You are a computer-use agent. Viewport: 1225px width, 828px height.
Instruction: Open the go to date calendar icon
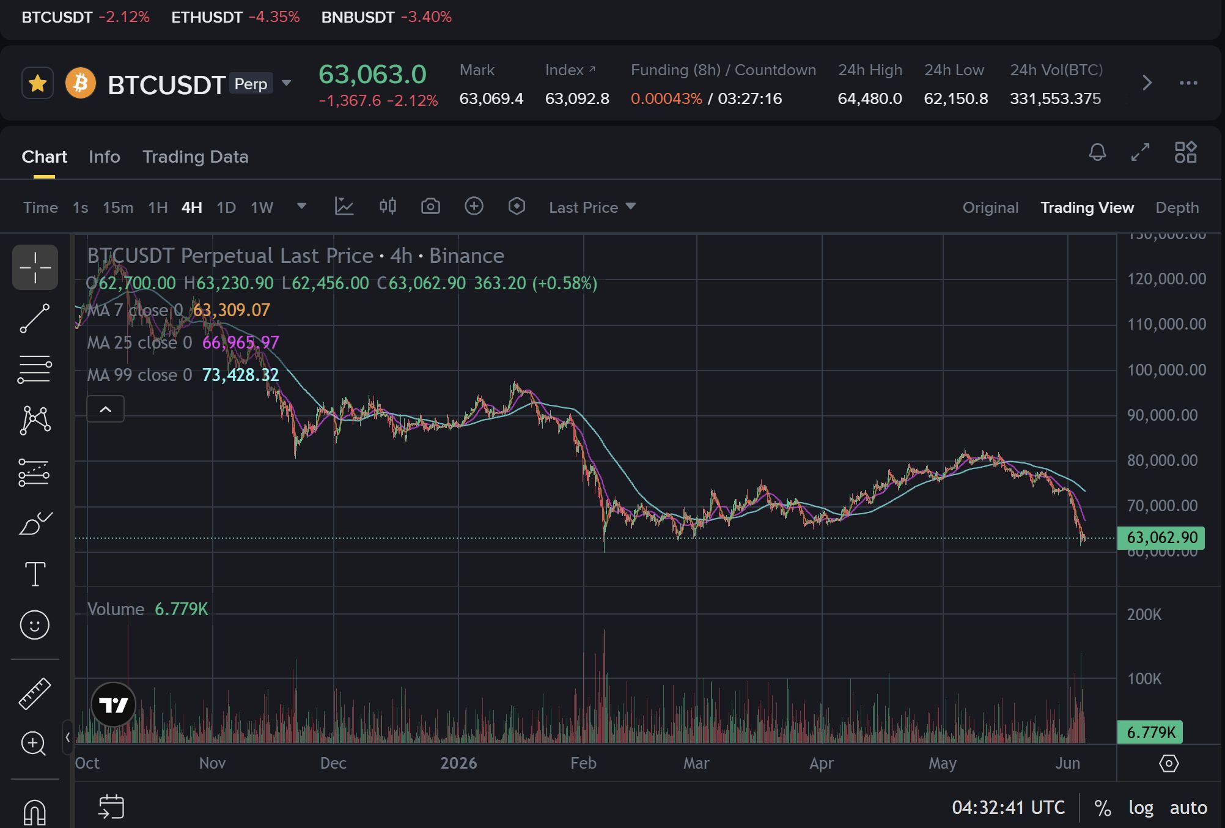[x=111, y=807]
